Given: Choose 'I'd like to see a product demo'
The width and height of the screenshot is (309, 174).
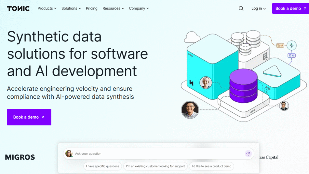Looking at the screenshot, I should point(211,166).
